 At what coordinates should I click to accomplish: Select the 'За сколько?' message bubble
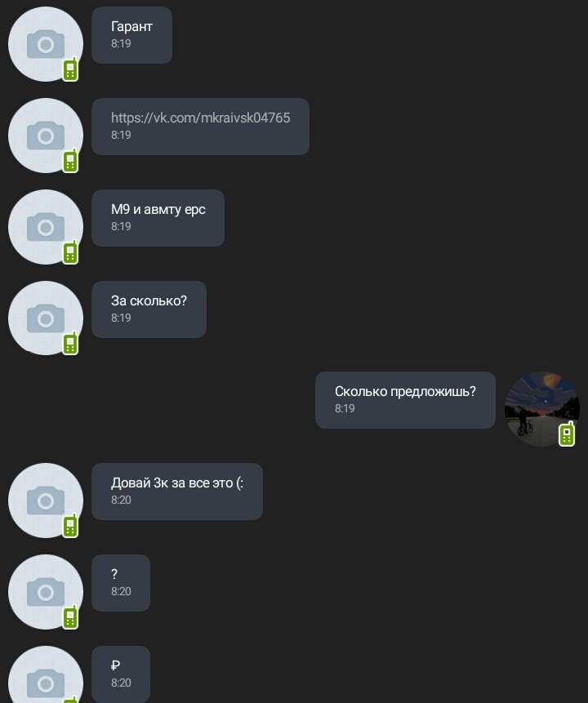pyautogui.click(x=149, y=309)
